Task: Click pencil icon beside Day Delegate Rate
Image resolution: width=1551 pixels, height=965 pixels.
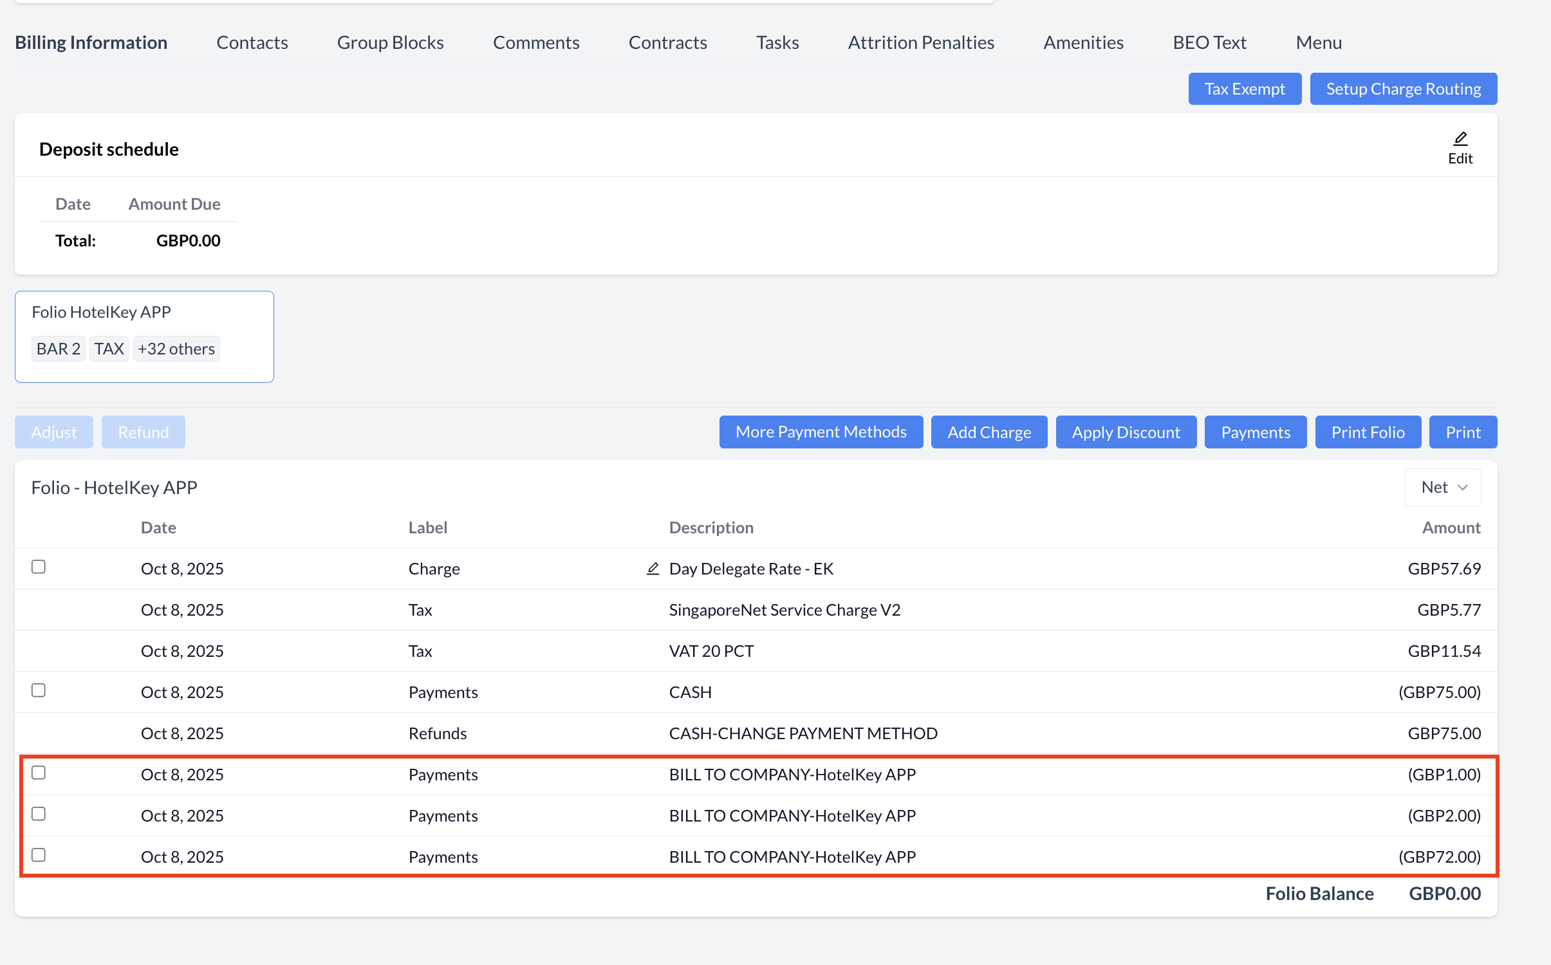Action: pos(653,569)
